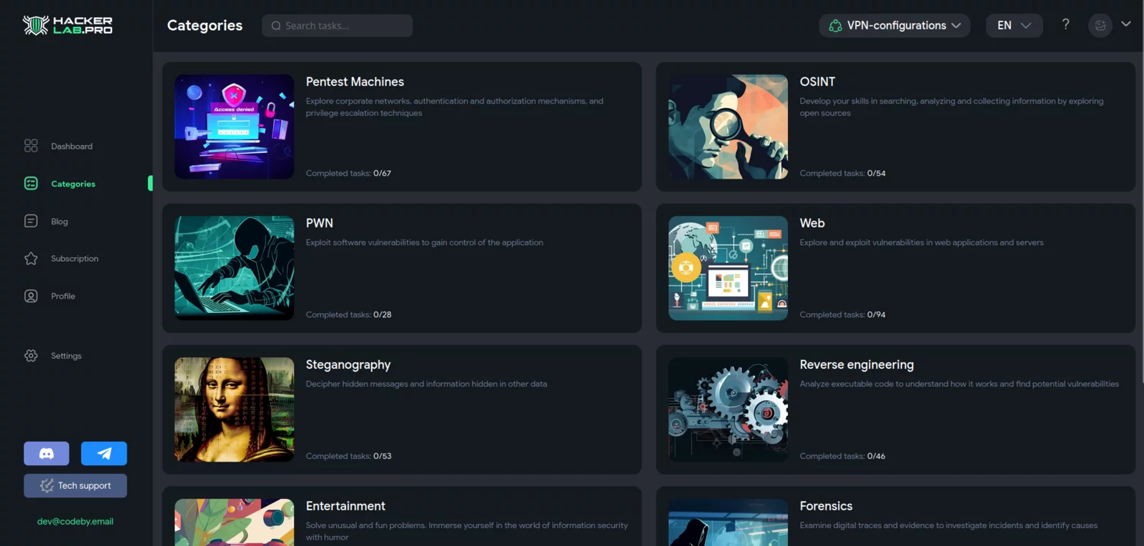Open Subscription via the star icon
The width and height of the screenshot is (1144, 546).
click(x=31, y=259)
